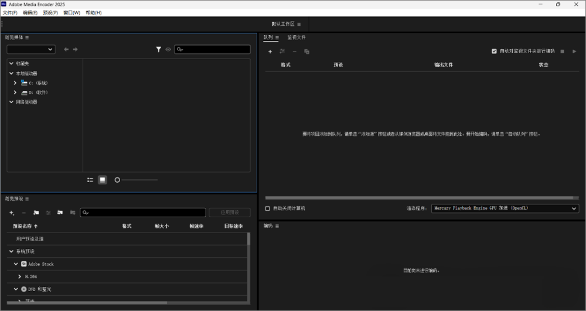Open the path dropdown in the media browser
Image resolution: width=586 pixels, height=311 pixels.
pyautogui.click(x=31, y=49)
